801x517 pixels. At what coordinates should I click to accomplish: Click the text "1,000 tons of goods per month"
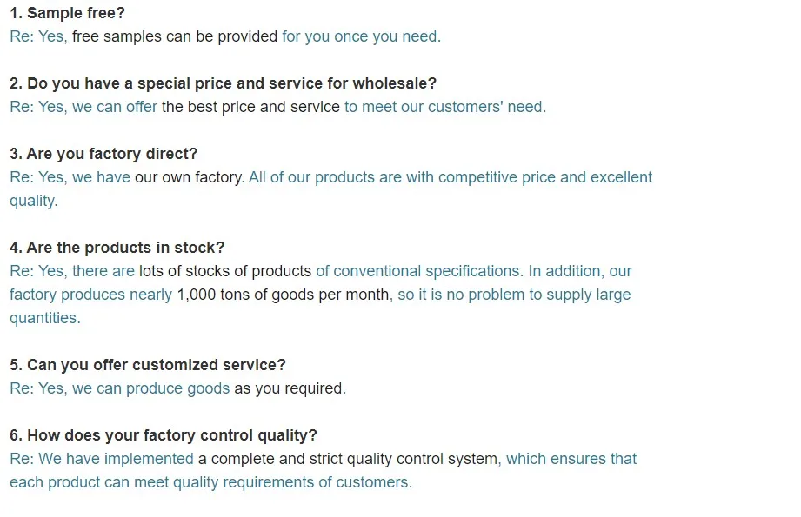(x=284, y=295)
